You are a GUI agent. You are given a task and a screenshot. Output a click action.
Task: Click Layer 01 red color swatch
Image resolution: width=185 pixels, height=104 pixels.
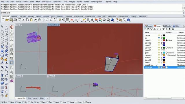(x=164, y=40)
